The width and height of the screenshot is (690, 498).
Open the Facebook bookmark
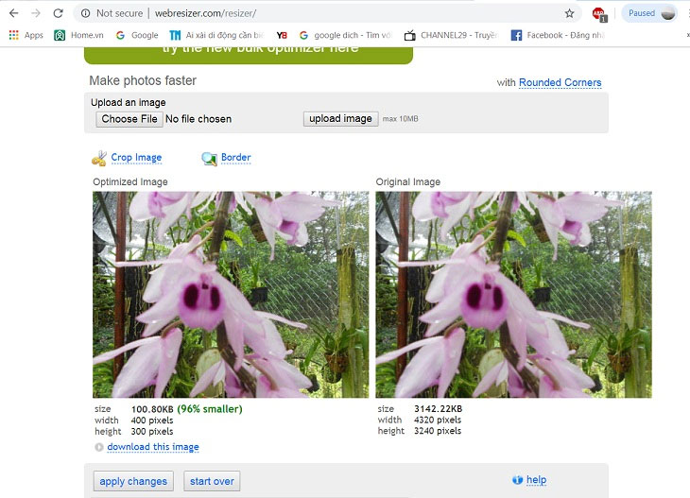[550, 35]
